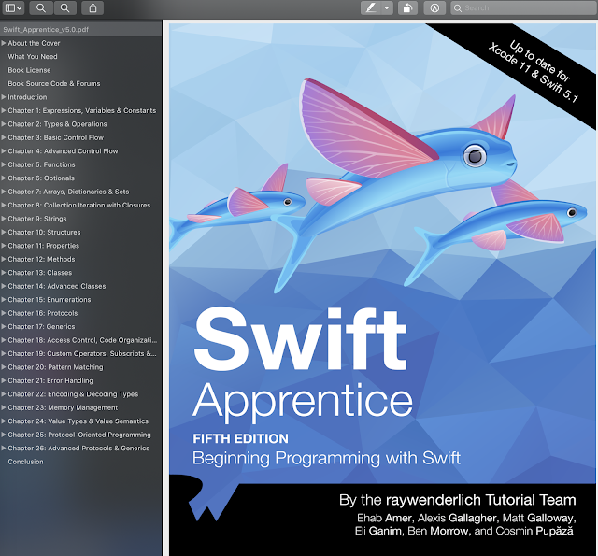The image size is (598, 556).
Task: Expand Chapter 2 disclosure triangle
Action: 4,124
